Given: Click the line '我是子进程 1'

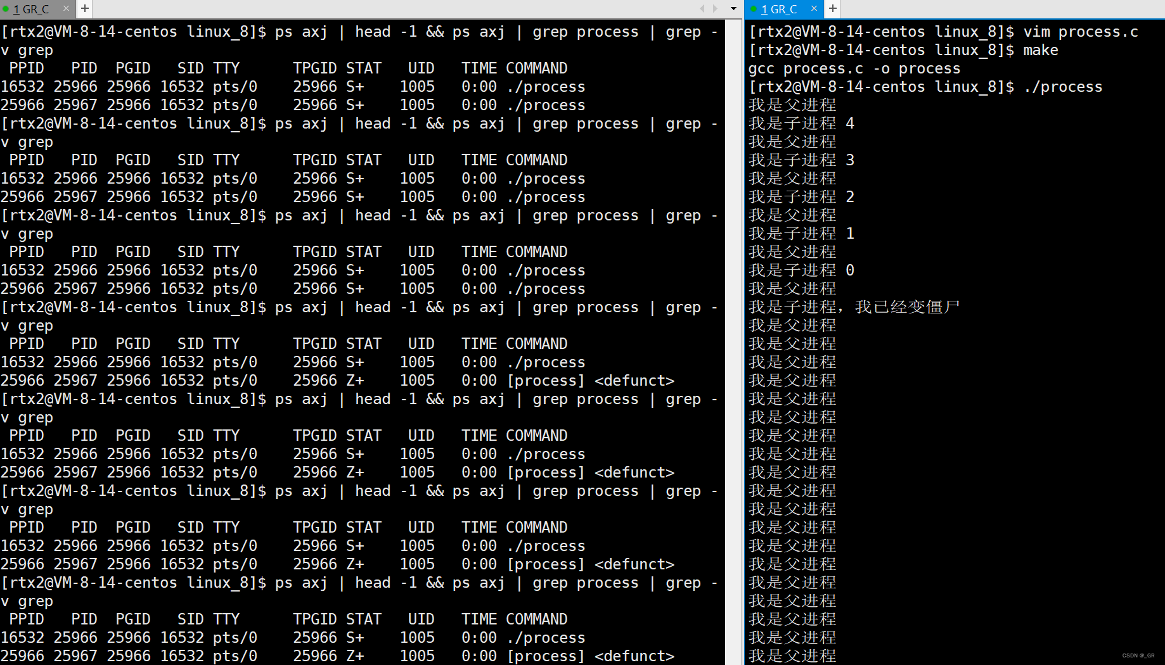Looking at the screenshot, I should coord(802,234).
